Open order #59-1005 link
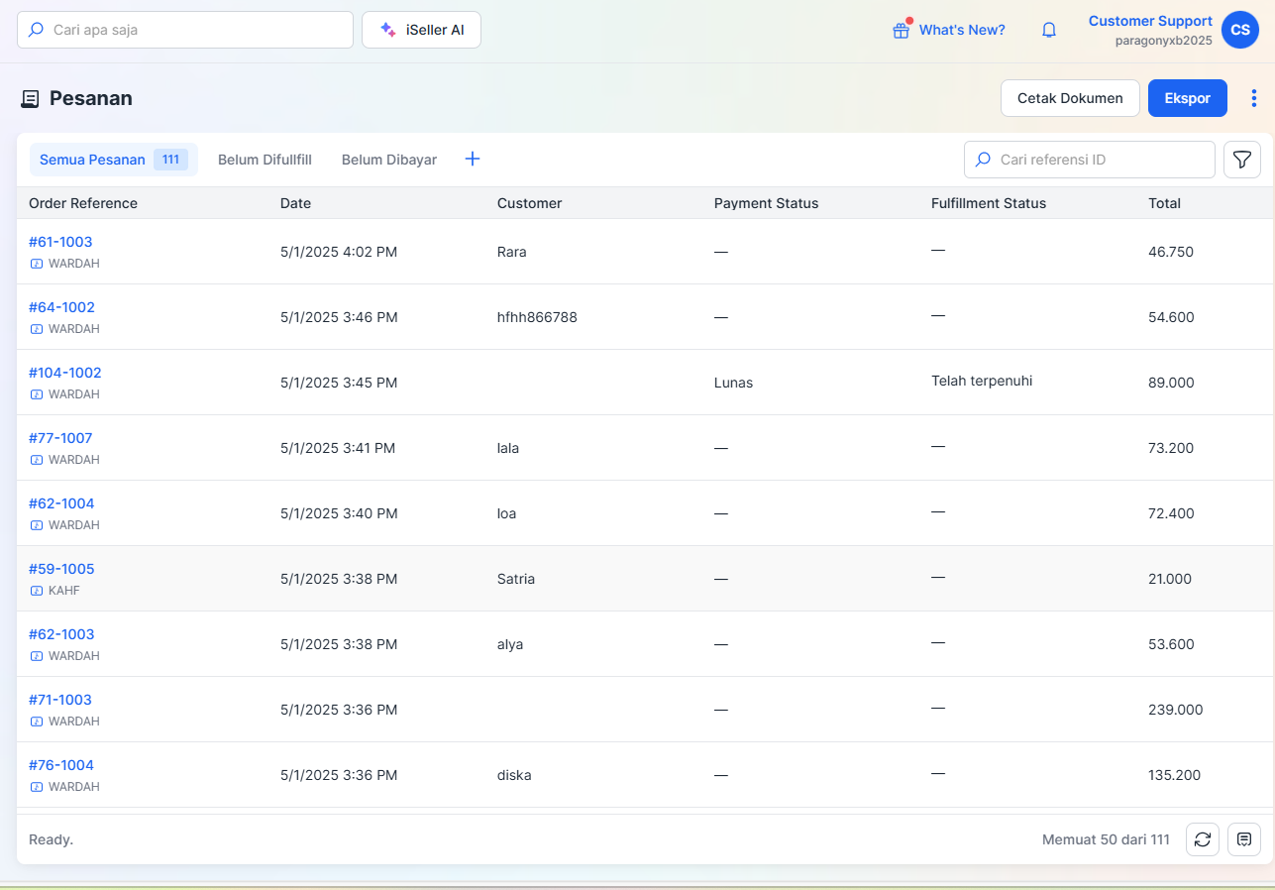 coord(61,569)
